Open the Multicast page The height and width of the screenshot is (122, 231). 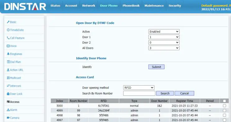[x=15, y=78]
